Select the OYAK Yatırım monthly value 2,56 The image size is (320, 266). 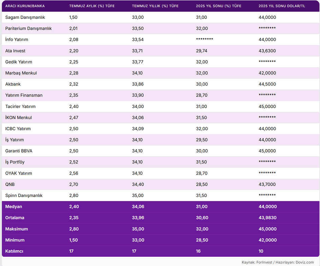click(x=74, y=173)
